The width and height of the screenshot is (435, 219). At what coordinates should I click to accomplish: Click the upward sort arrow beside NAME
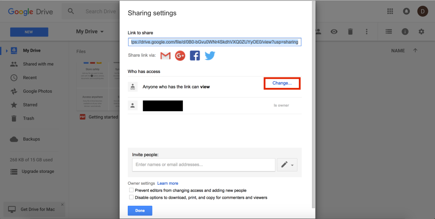[x=415, y=51]
